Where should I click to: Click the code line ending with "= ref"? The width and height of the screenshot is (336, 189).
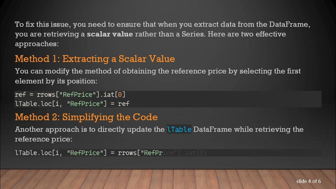[72, 104]
